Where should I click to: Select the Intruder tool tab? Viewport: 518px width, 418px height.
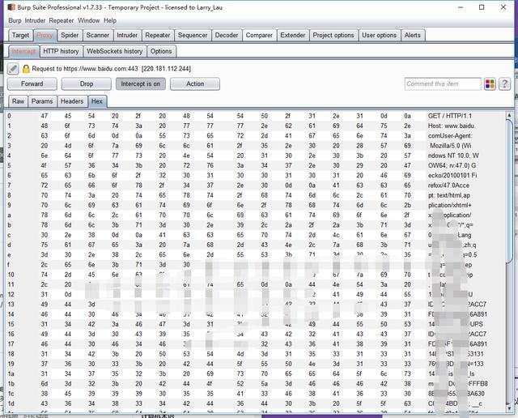(127, 35)
